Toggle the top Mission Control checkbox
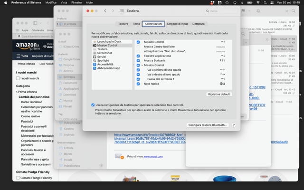This screenshot has height=190, width=304. tap(138, 42)
